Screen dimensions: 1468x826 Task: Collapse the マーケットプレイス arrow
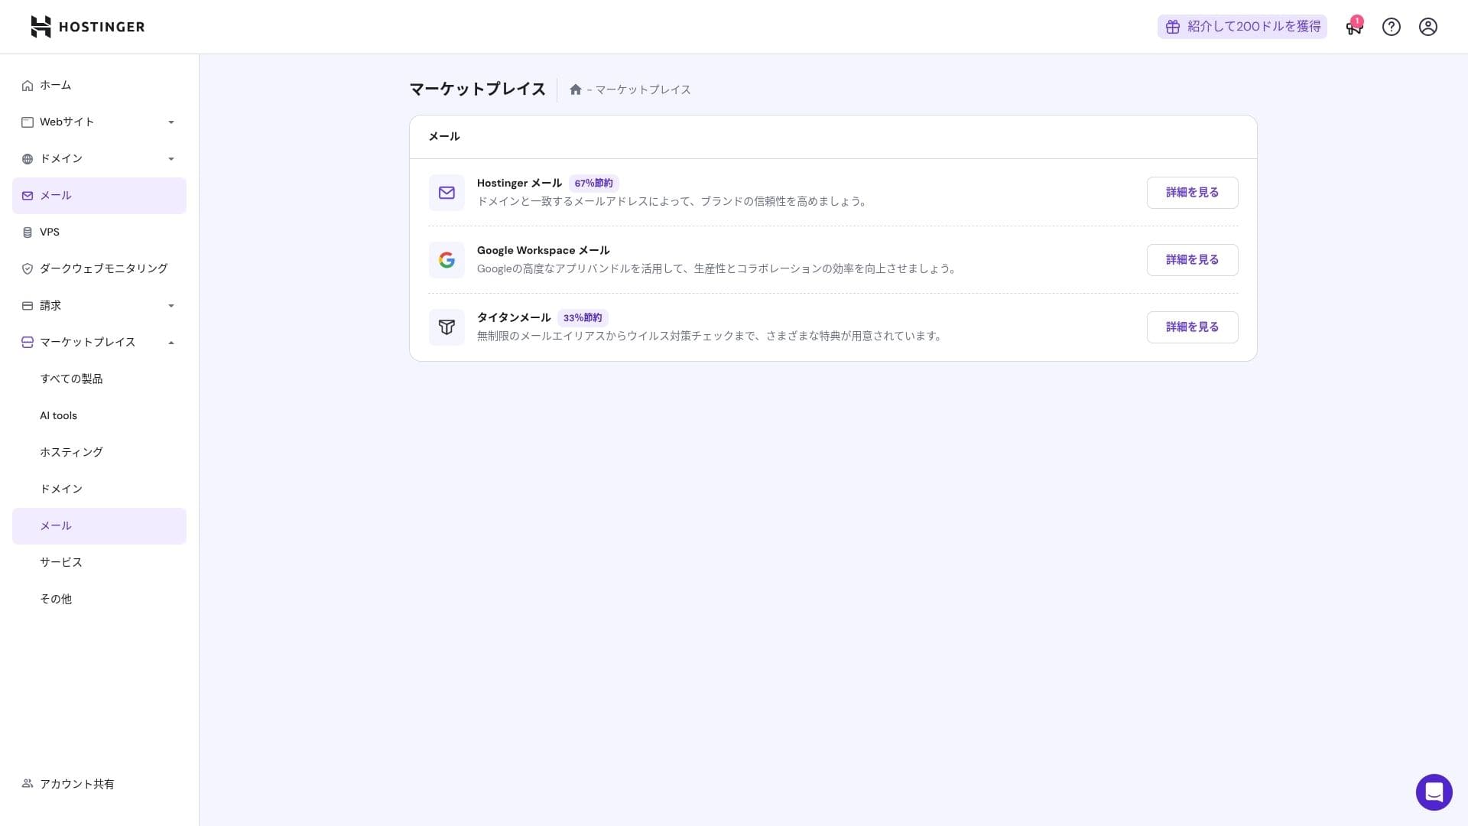click(171, 343)
